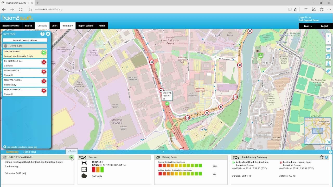
Task: Click red stopped icon for DS14NCD
Action: tap(44, 62)
